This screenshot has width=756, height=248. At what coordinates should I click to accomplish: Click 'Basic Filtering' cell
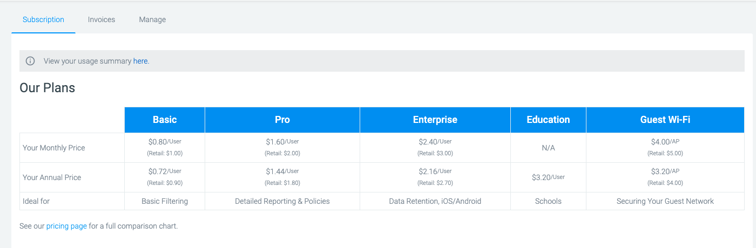tap(165, 201)
